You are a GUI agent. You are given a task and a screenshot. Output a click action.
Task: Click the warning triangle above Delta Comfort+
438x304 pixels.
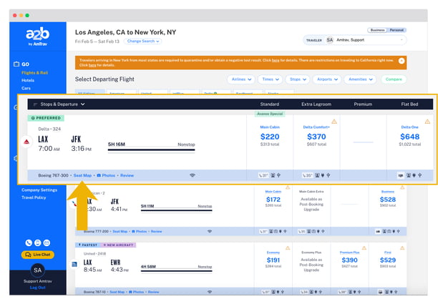pos(334,121)
